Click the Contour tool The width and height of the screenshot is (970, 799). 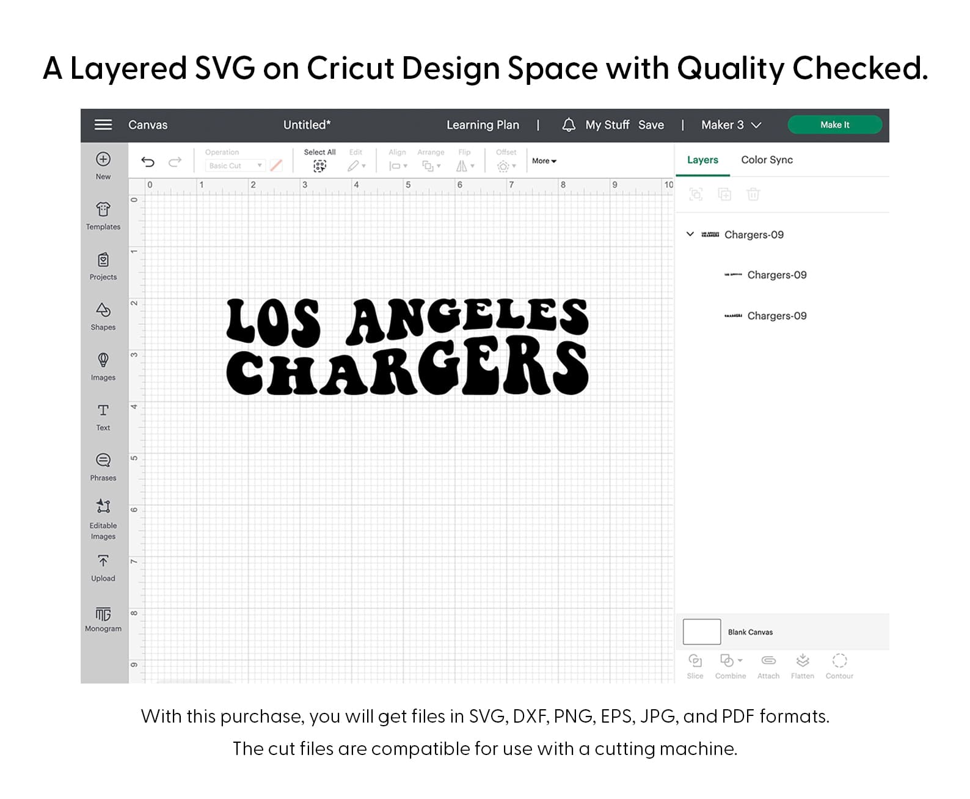coord(839,666)
